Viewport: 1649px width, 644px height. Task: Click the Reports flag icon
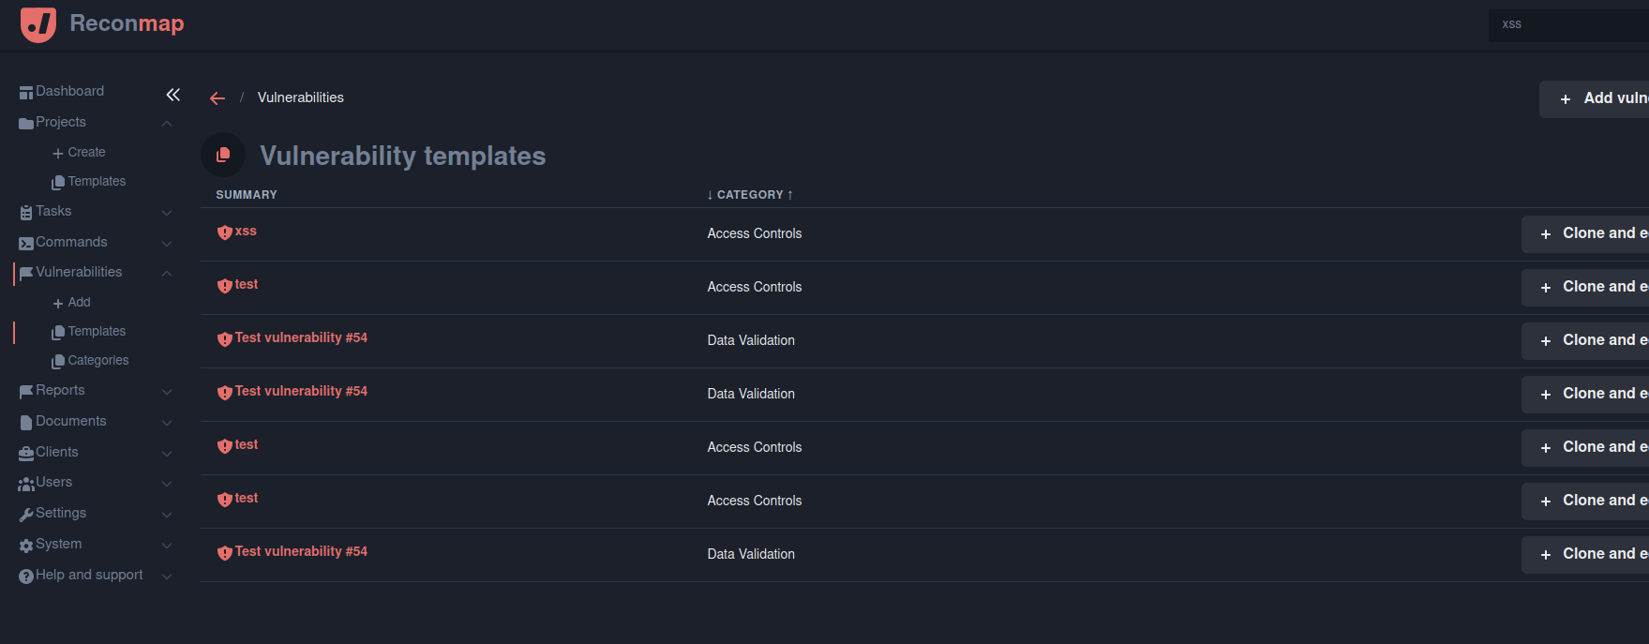26,390
